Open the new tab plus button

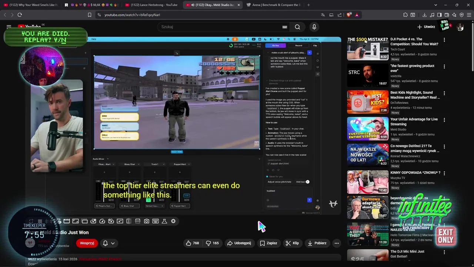308,5
